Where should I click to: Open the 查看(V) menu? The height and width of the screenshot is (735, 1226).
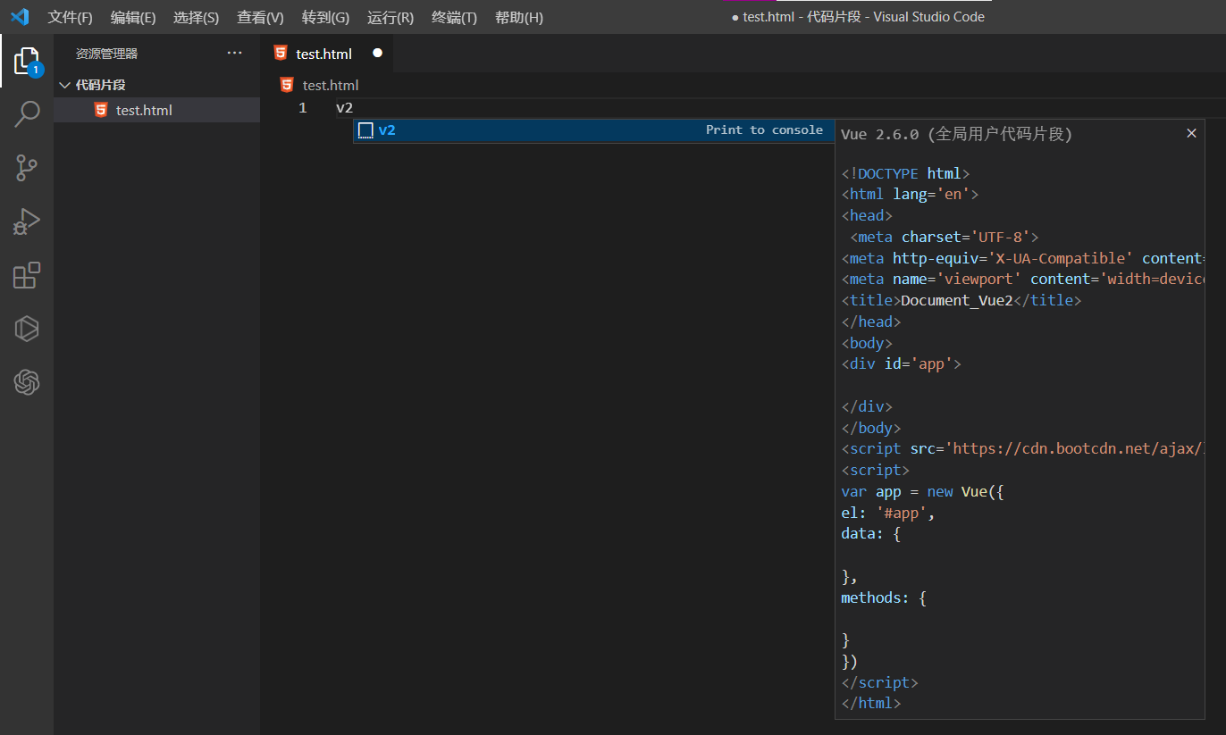pos(260,17)
